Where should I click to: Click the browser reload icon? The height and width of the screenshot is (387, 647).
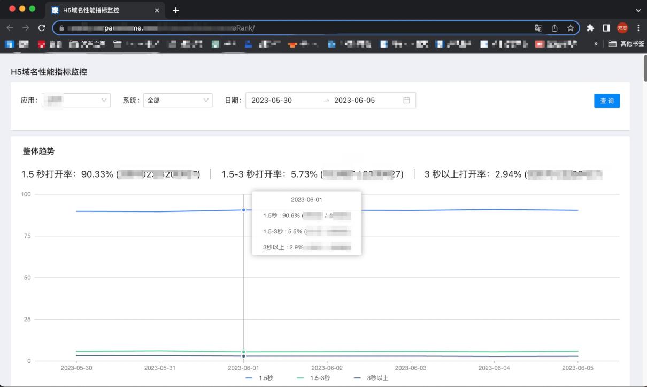tap(42, 28)
